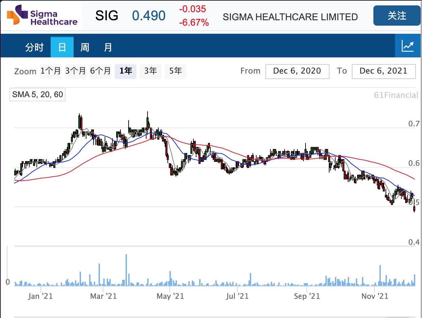Set zoom range to 6个月
Screen dimensions: 422x318
coord(101,71)
